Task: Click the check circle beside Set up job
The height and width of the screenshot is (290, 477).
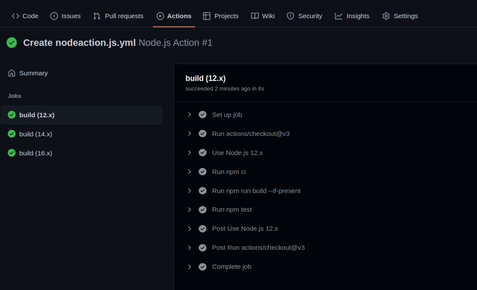Action: click(203, 115)
